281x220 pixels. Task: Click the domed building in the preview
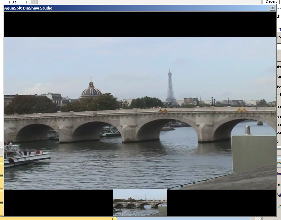[91, 90]
